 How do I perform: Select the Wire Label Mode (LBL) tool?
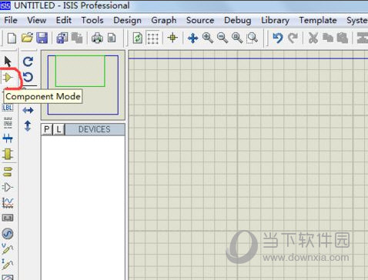[8, 108]
